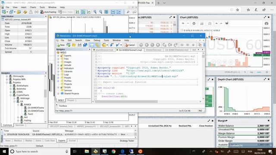Switch to the Project tab in the MetaEditor Navigator
This screenshot has width=276, height=155.
[x=71, y=100]
